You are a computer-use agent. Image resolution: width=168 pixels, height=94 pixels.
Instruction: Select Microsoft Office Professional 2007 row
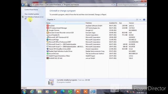pyautogui.click(x=95, y=42)
